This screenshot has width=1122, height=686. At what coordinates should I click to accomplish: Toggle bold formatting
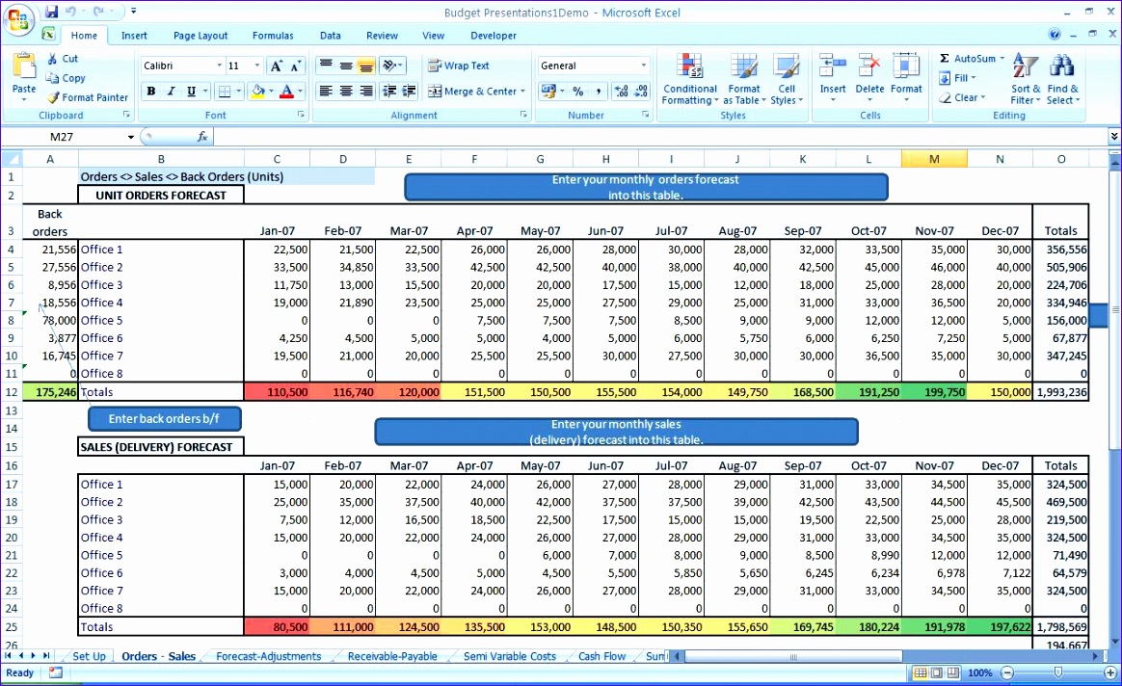click(x=150, y=91)
